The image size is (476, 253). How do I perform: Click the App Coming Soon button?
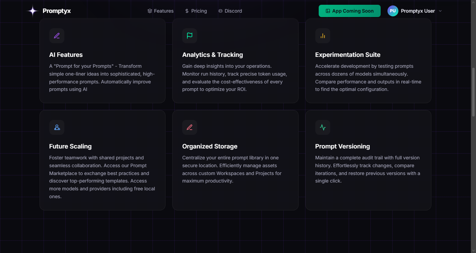point(349,11)
